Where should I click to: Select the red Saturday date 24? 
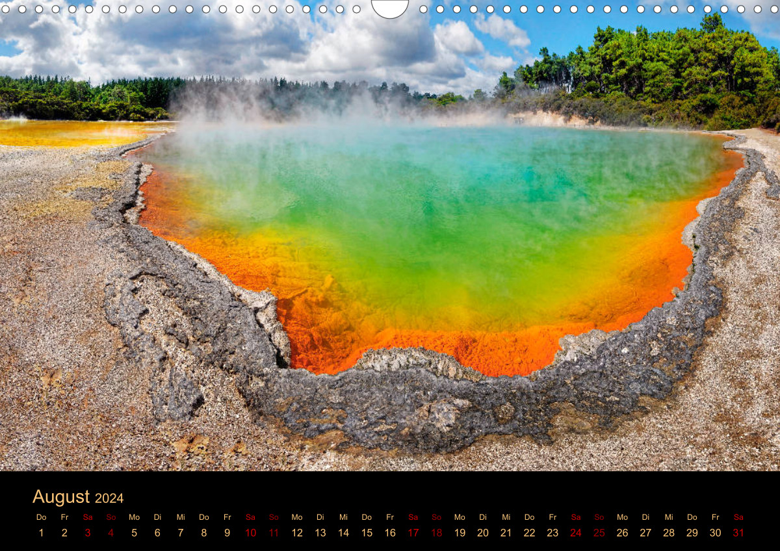[x=576, y=533]
